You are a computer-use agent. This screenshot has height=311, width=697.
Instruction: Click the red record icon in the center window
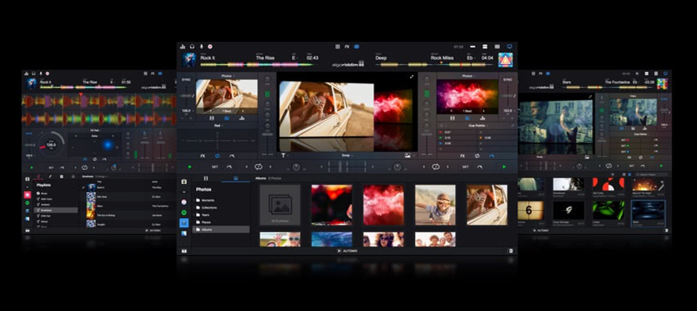[210, 46]
